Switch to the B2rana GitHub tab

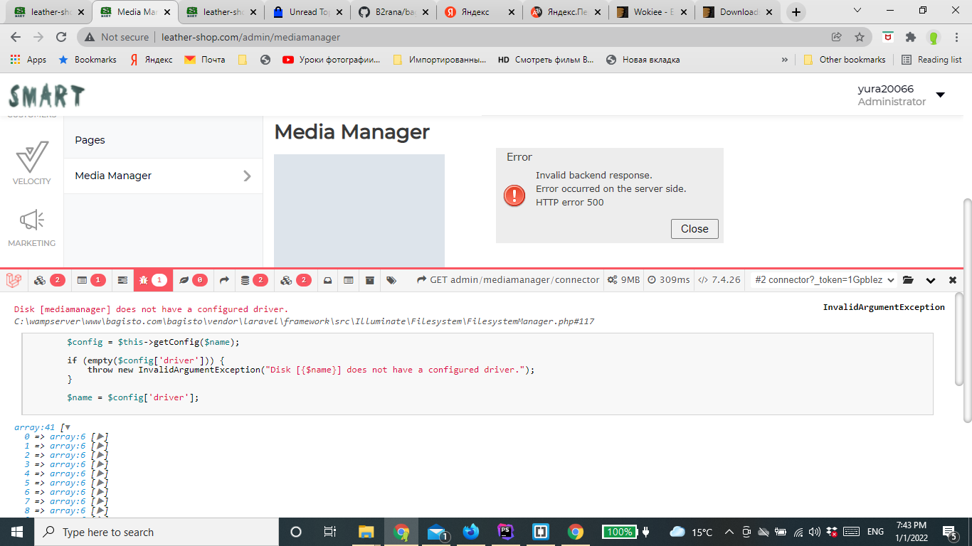[393, 12]
